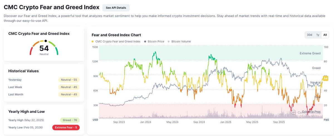Hide the Bitcoin Volume legend series
Viewport: 334px width, 136px height.
(179, 42)
